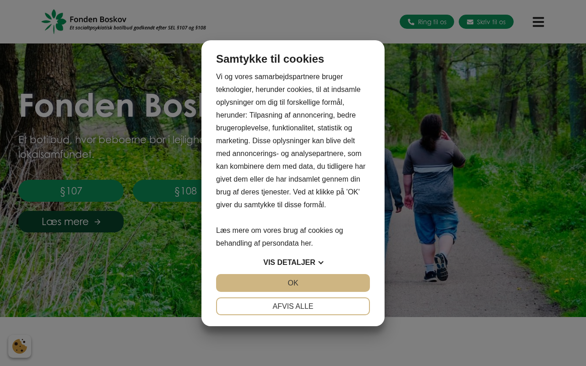Click the green leaf Fonden Boskov logo
The image size is (586, 366).
54,22
